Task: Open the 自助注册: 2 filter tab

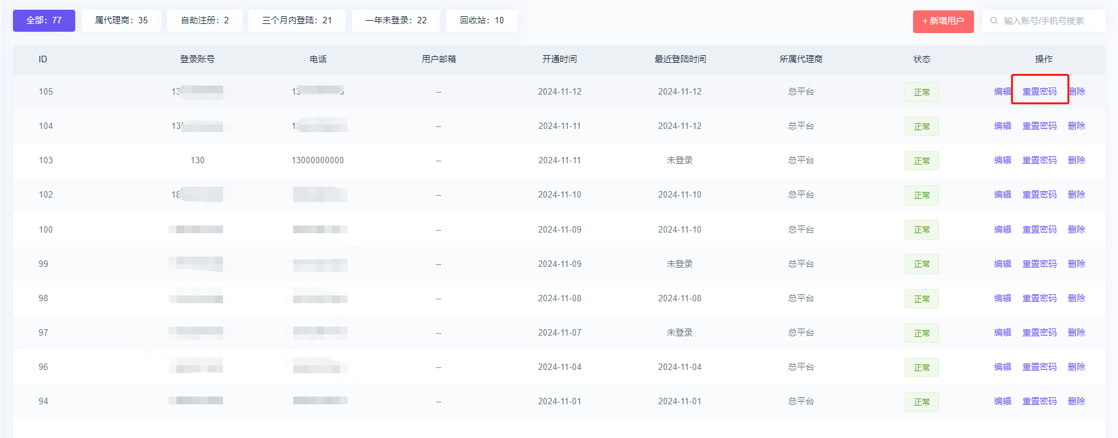Action: tap(204, 21)
